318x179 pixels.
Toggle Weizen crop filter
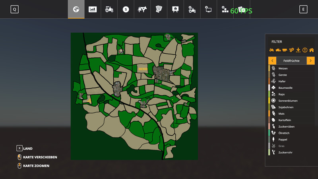click(x=283, y=68)
